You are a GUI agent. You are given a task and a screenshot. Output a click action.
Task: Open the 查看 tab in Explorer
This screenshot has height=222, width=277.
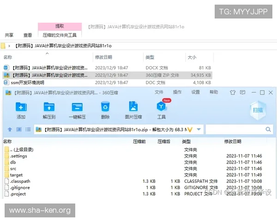pos(28,35)
